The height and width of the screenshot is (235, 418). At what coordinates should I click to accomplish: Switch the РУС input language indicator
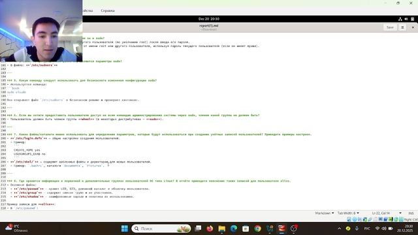[x=367, y=228]
